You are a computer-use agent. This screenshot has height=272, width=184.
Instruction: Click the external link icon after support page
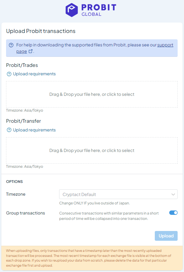pyautogui.click(x=31, y=51)
